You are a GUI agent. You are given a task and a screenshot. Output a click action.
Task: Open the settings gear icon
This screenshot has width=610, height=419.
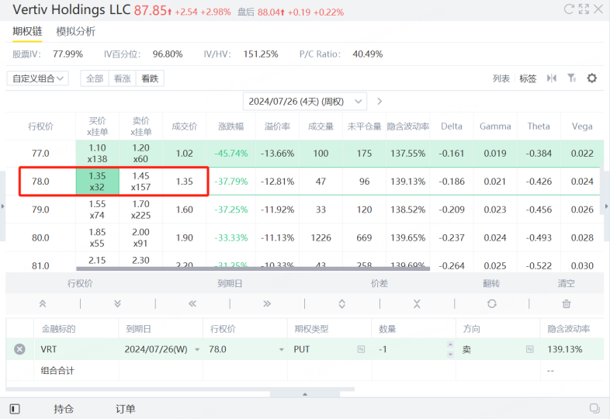point(591,78)
